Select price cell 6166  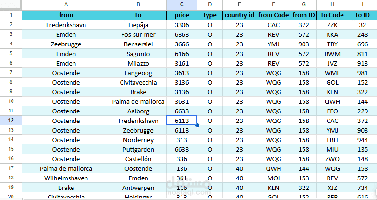pyautogui.click(x=182, y=54)
